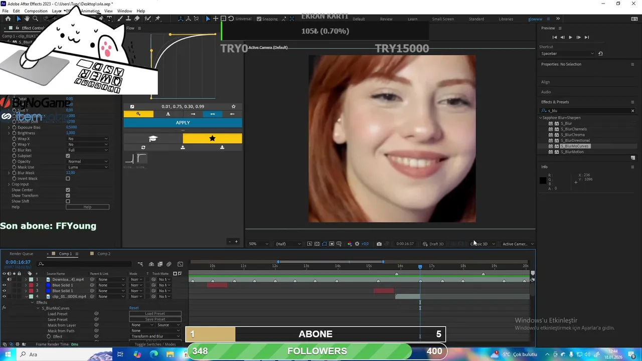Click the yellow key icon button in Flow

pos(138,114)
